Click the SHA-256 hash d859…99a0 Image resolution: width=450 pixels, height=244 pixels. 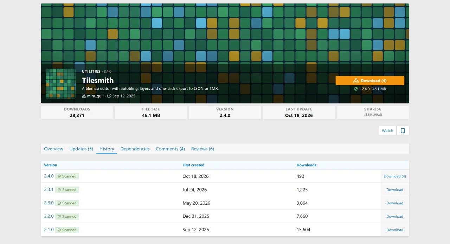click(373, 115)
